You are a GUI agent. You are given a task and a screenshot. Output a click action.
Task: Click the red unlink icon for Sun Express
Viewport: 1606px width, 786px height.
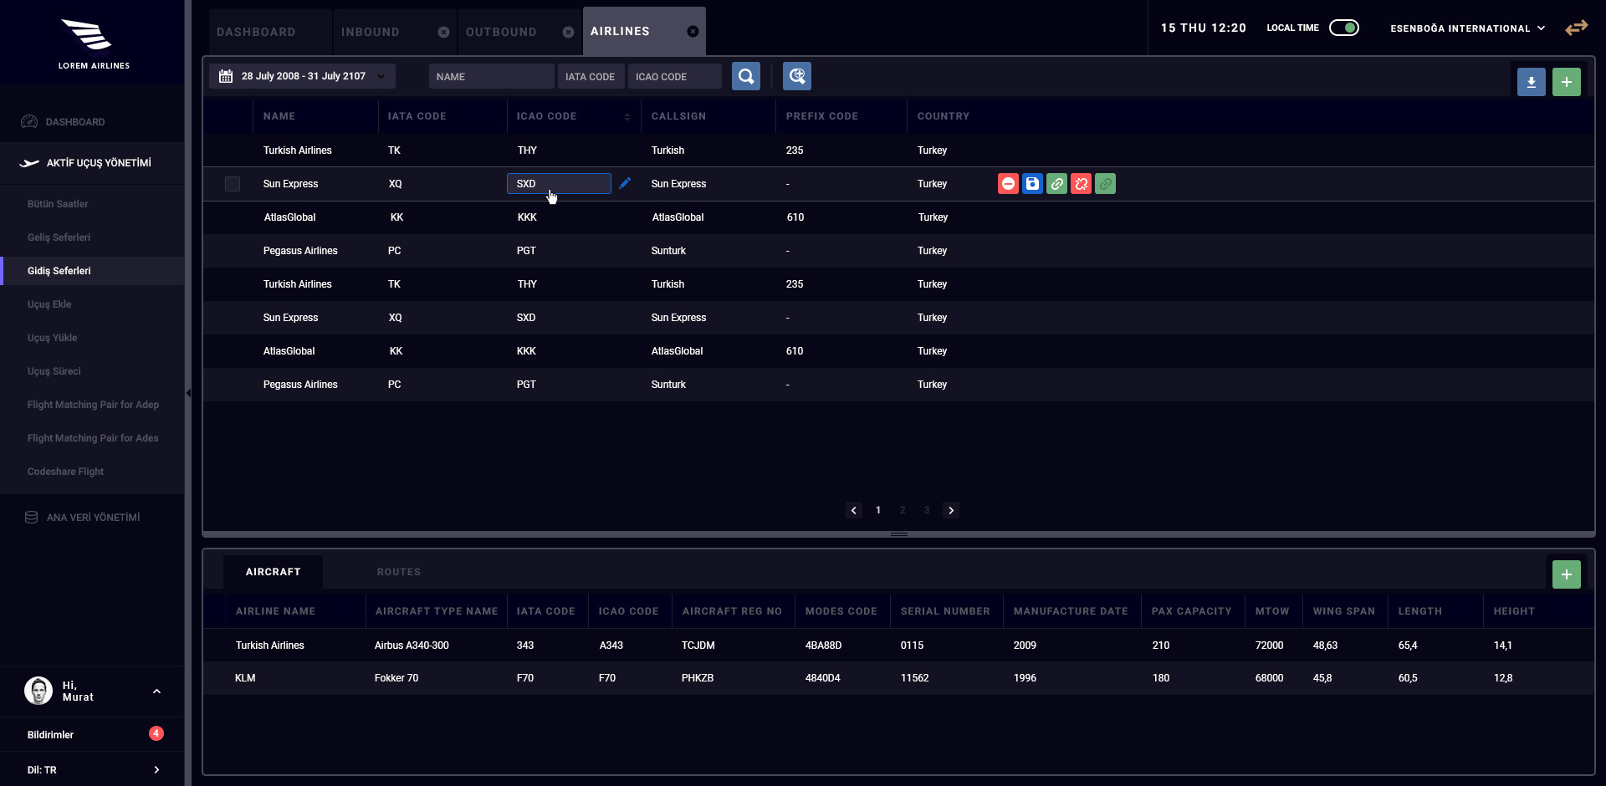(1081, 184)
